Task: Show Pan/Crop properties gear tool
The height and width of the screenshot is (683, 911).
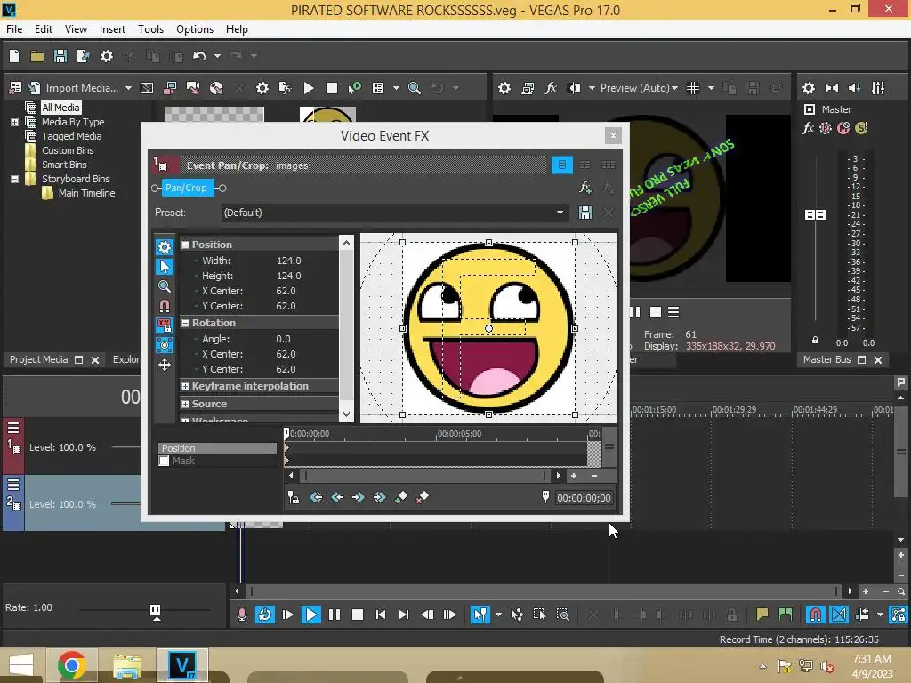Action: point(165,247)
